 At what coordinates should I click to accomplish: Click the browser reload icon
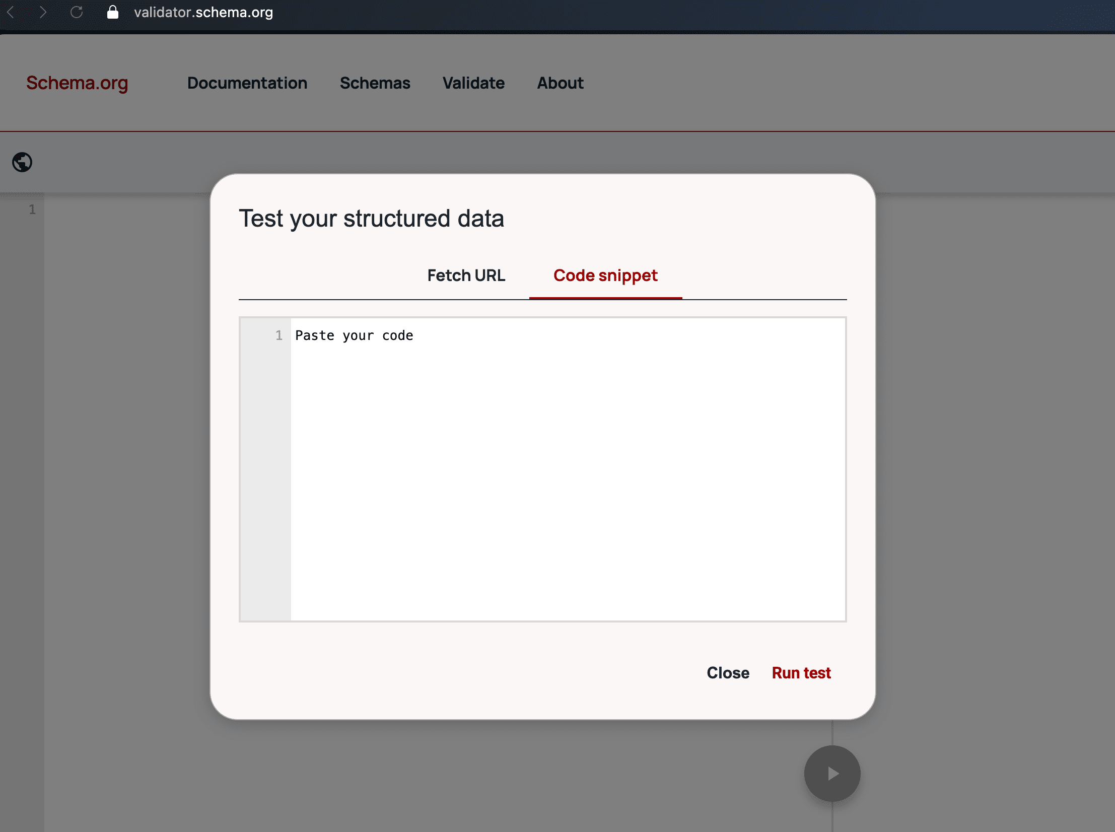tap(78, 12)
